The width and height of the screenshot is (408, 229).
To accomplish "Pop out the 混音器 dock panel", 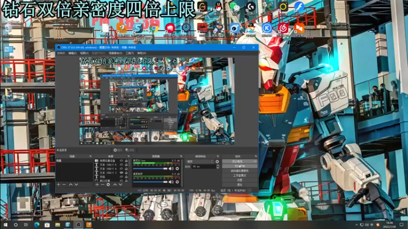I will point(181,156).
